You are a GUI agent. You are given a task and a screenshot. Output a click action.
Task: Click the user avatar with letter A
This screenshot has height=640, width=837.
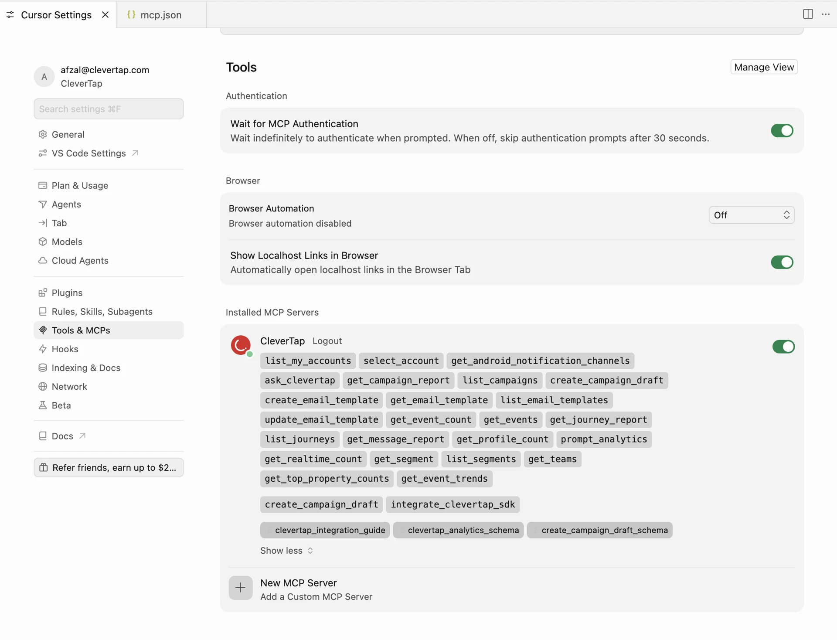coord(44,77)
